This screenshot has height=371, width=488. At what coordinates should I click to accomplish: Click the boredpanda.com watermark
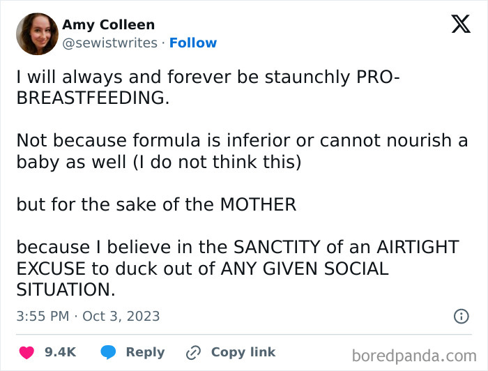413,356
